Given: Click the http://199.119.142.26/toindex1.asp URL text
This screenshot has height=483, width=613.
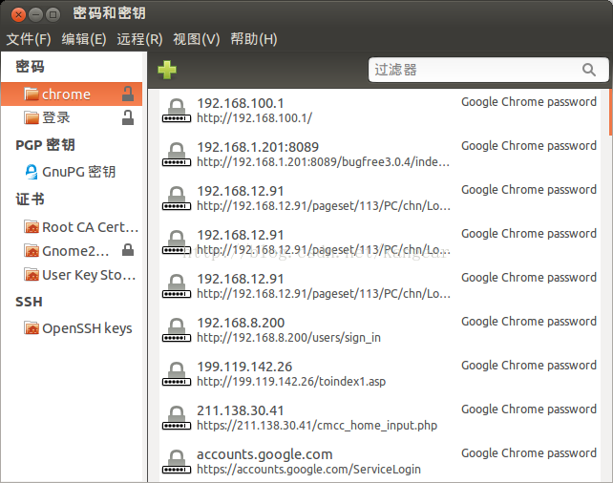Looking at the screenshot, I should 291,381.
